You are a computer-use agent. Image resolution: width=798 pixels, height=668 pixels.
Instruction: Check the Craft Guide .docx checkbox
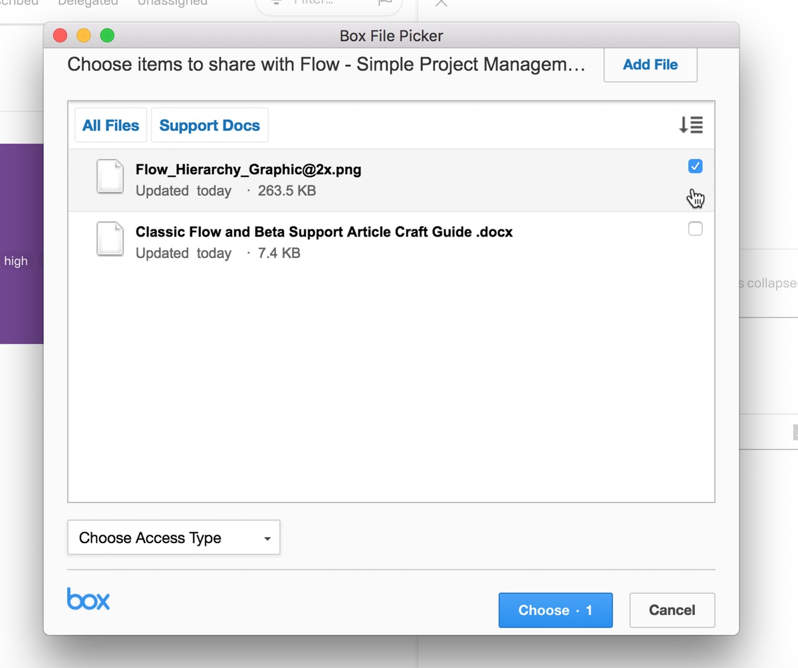click(695, 229)
